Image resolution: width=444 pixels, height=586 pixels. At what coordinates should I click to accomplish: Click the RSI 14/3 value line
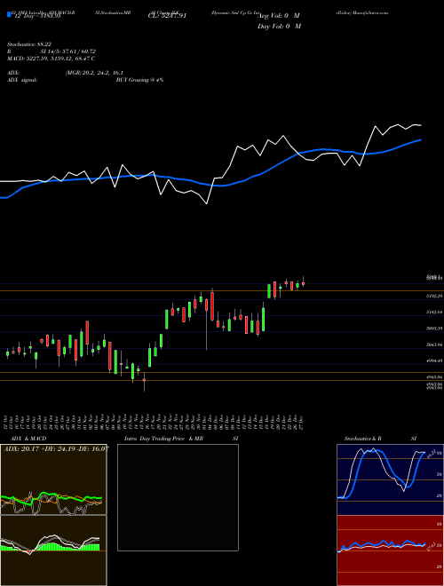coord(52,51)
